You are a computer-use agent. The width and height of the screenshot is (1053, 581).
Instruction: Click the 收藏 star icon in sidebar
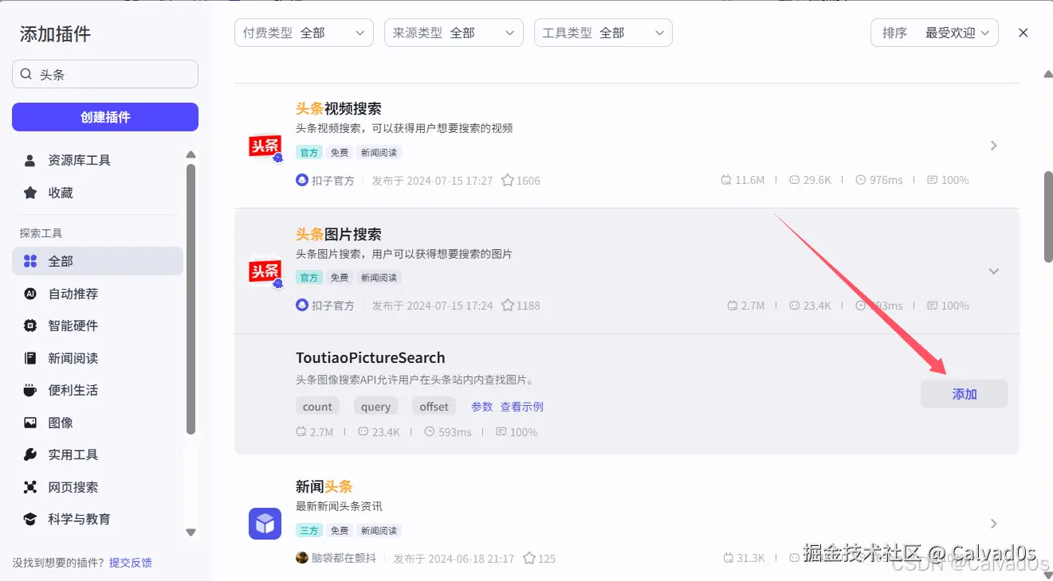point(30,193)
